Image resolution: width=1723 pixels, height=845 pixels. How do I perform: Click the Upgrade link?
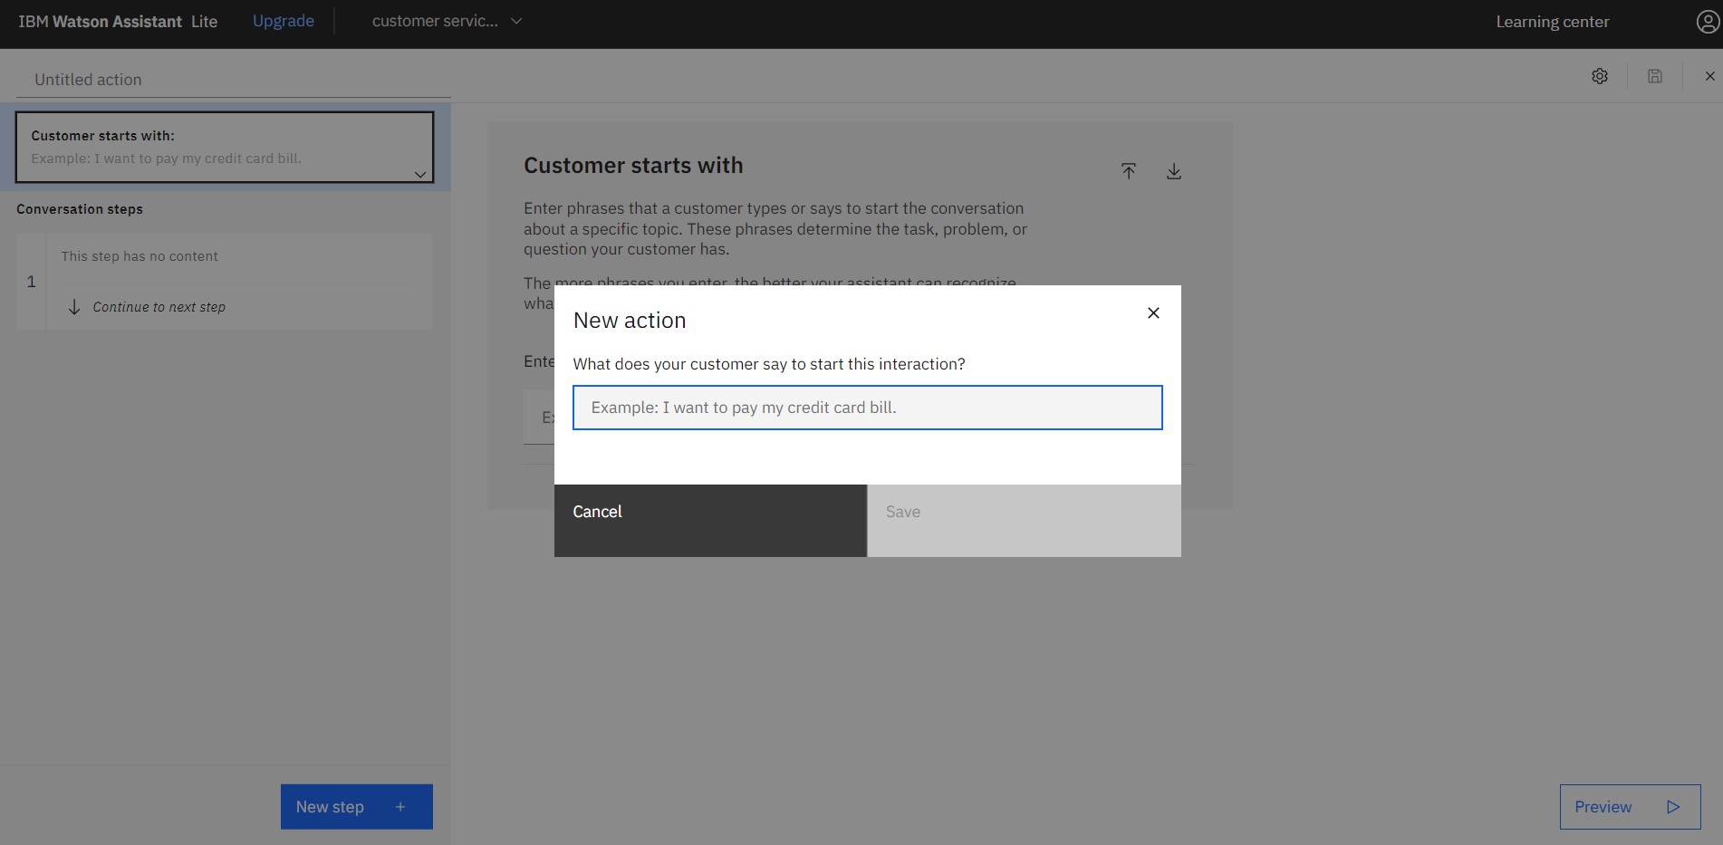tap(283, 20)
